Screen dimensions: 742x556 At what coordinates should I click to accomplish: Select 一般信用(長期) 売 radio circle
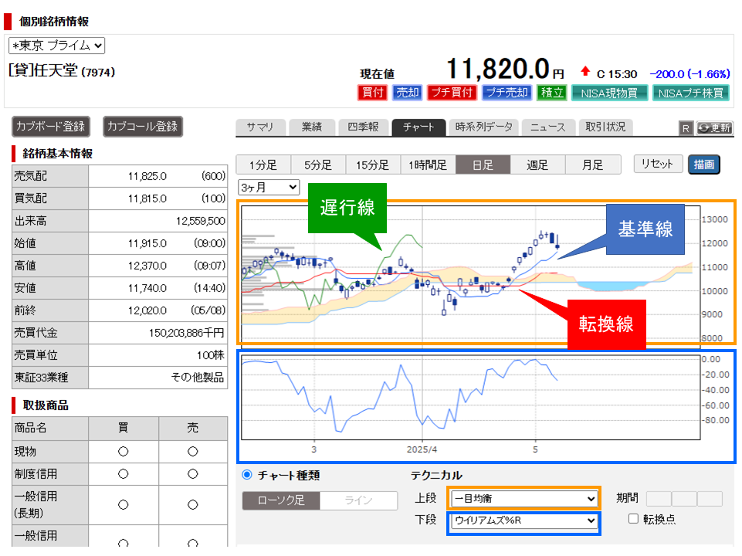[192, 505]
